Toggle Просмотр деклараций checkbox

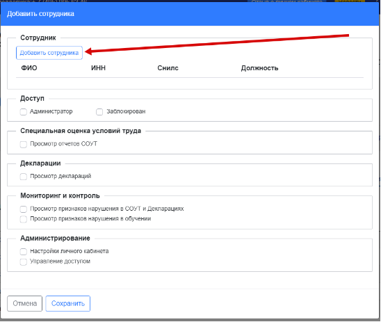click(24, 177)
